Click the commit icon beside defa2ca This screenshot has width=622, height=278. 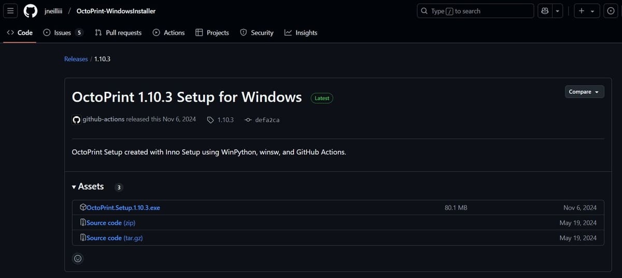(x=248, y=120)
